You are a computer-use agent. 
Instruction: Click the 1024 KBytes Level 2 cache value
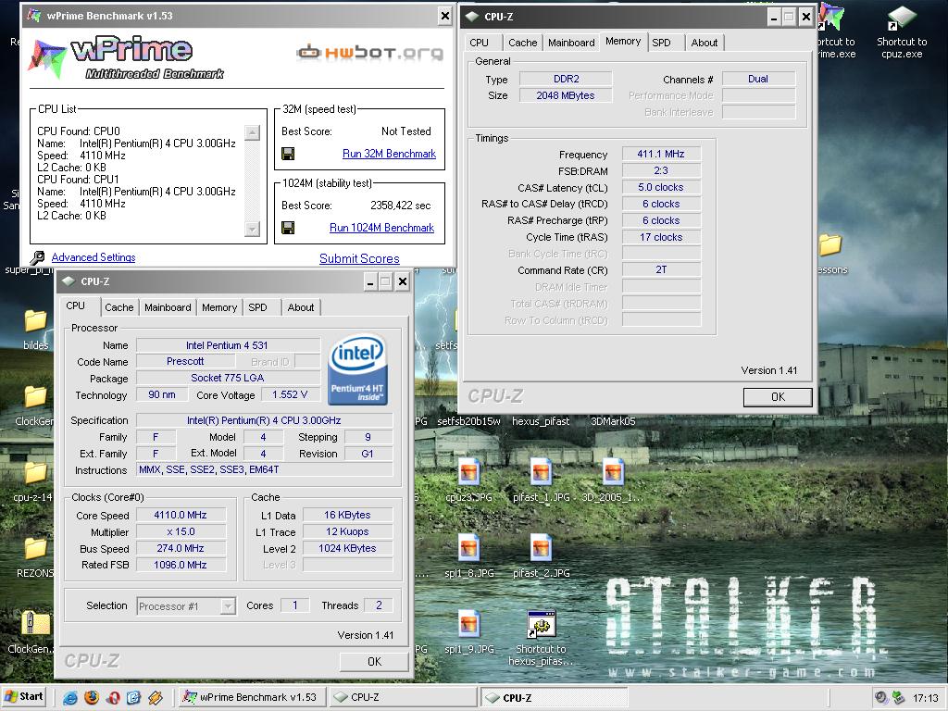pos(348,548)
